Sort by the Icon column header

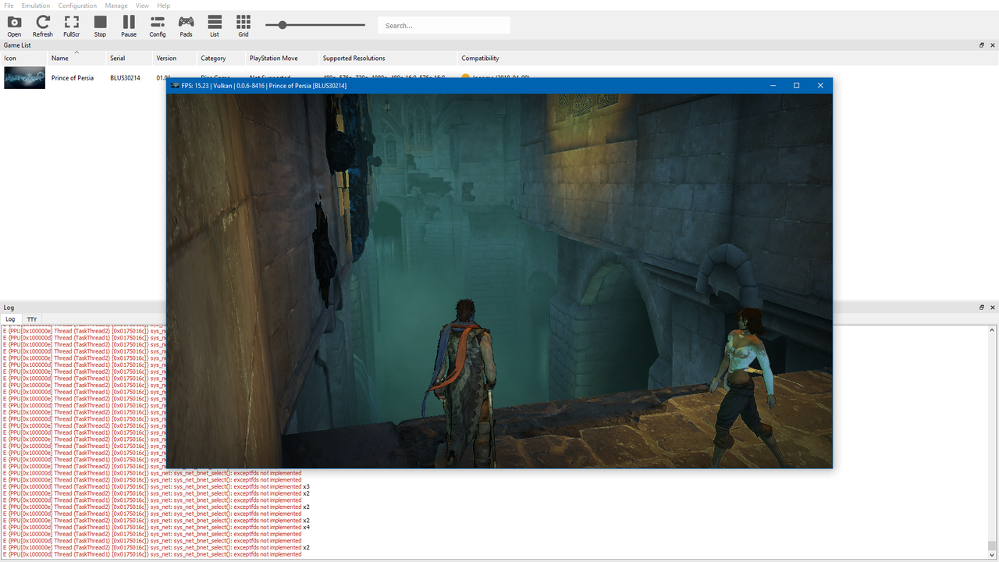[23, 59]
